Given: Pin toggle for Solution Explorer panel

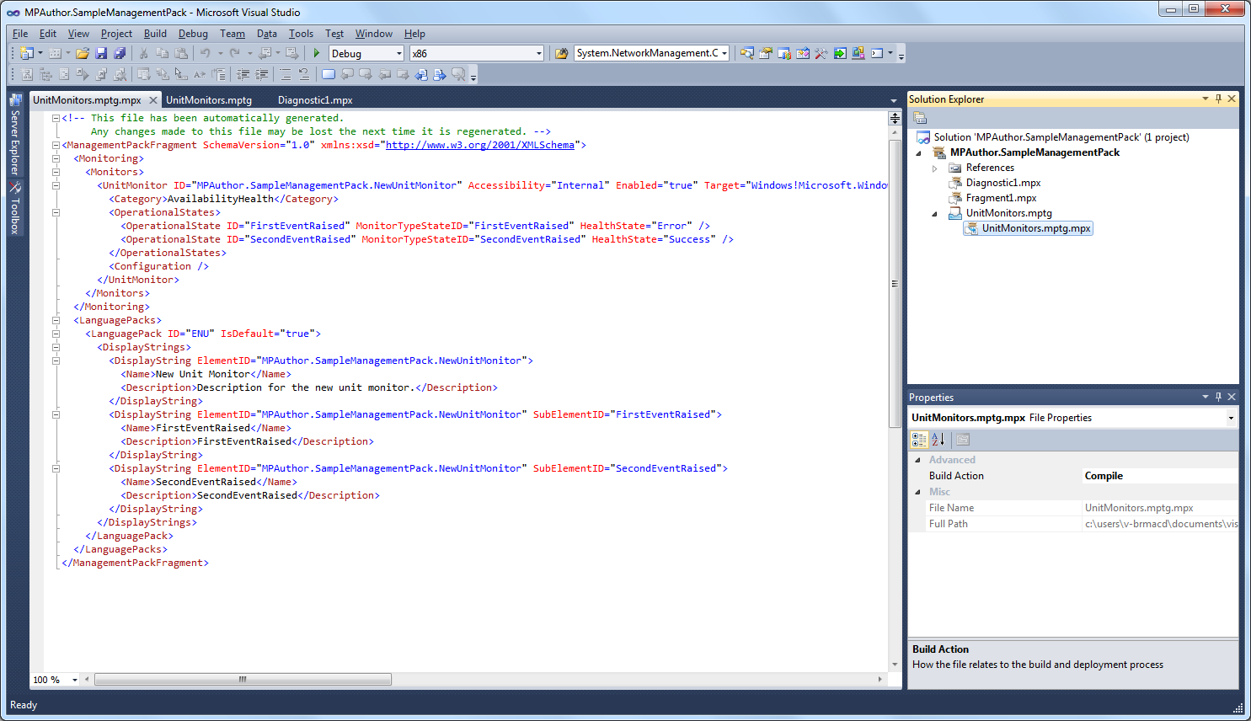Looking at the screenshot, I should tap(1218, 99).
